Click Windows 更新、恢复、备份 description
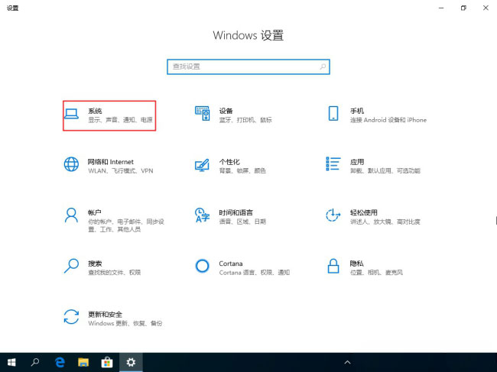The height and width of the screenshot is (372, 497). click(x=125, y=324)
